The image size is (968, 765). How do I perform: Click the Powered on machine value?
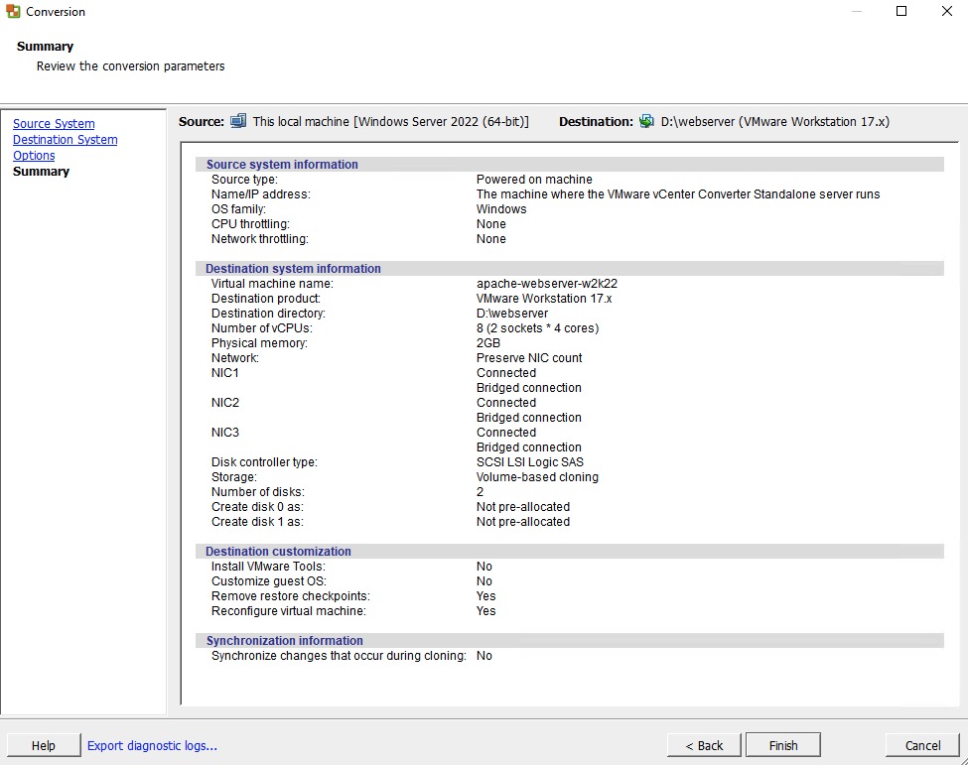point(534,179)
